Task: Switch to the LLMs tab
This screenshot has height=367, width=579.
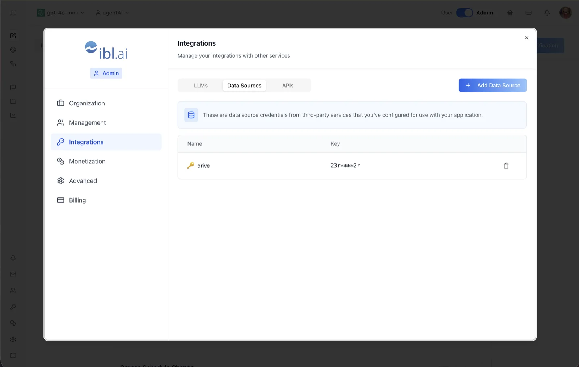Action: tap(201, 86)
